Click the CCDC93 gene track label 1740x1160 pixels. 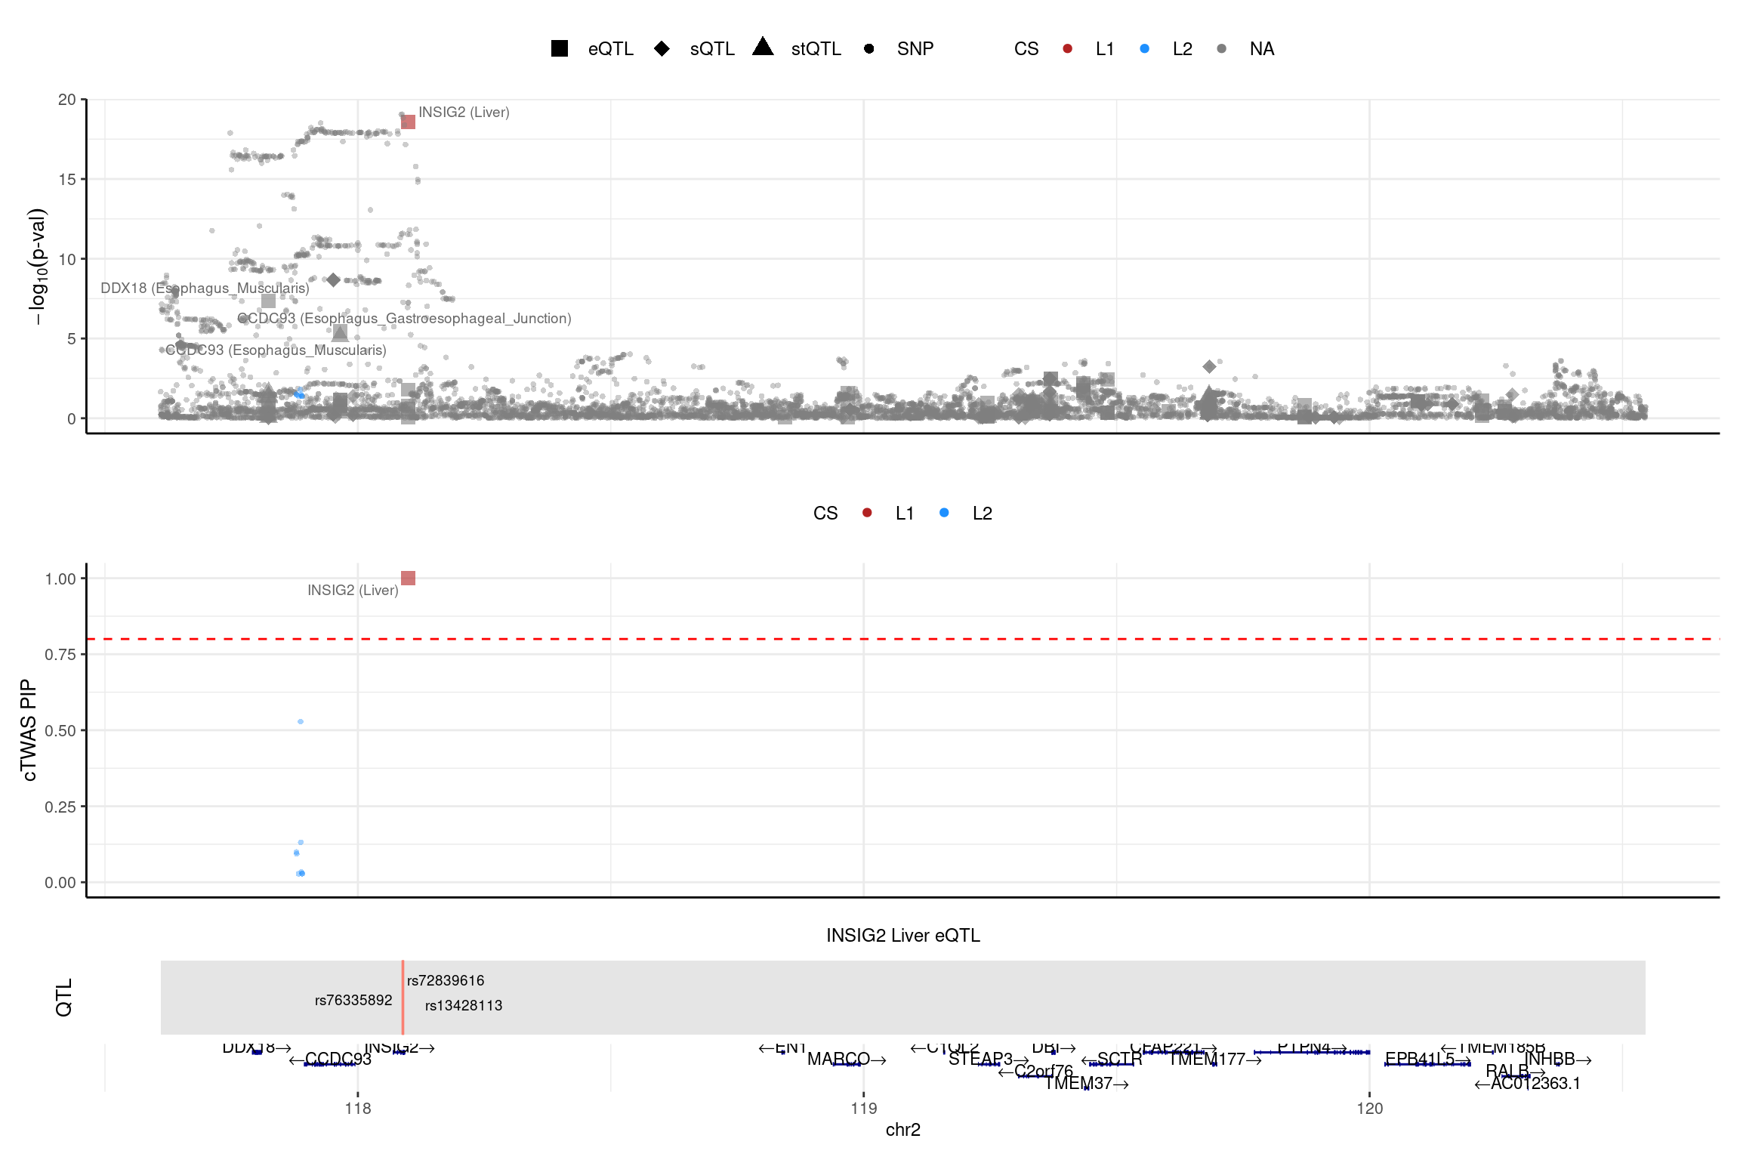tap(338, 1059)
